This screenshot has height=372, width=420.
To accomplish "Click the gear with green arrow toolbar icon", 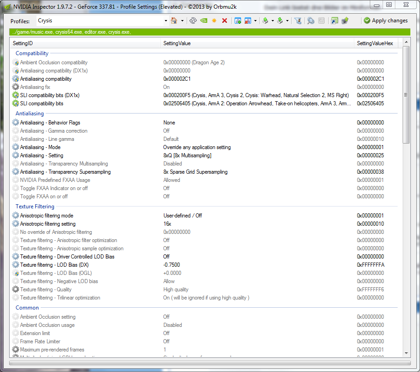I will point(345,21).
